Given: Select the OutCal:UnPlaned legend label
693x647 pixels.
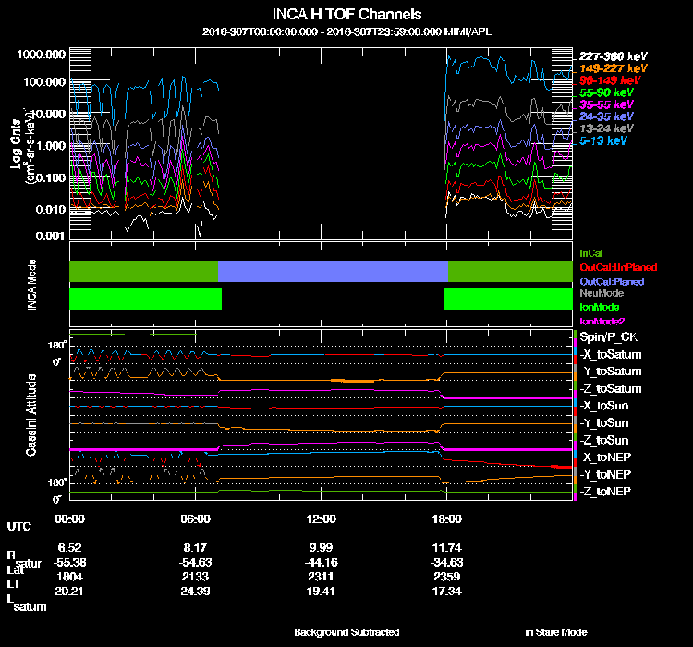Looking at the screenshot, I should 616,266.
